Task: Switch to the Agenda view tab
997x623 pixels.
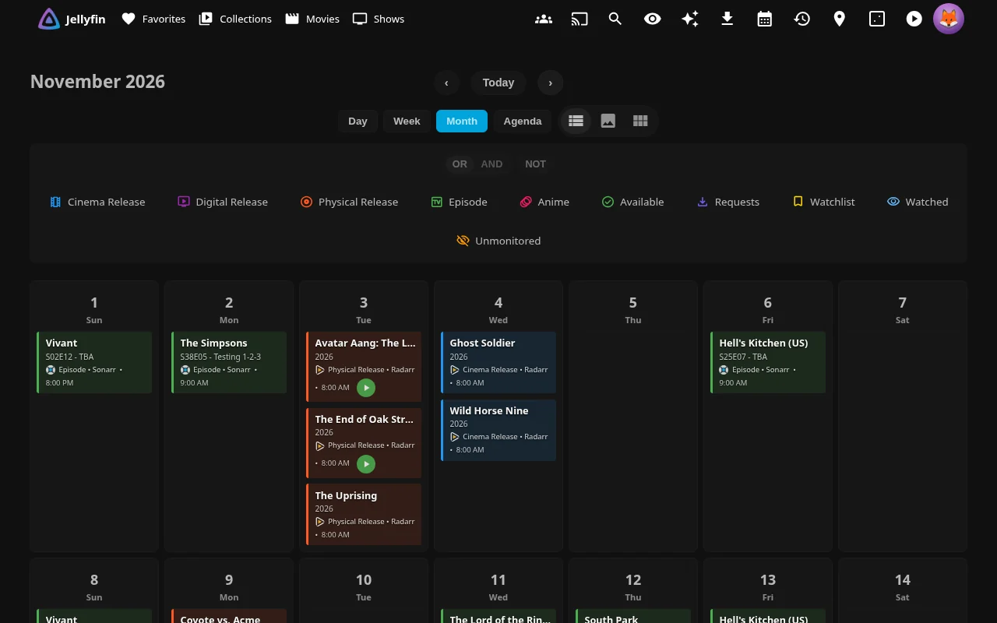Action: 523,121
